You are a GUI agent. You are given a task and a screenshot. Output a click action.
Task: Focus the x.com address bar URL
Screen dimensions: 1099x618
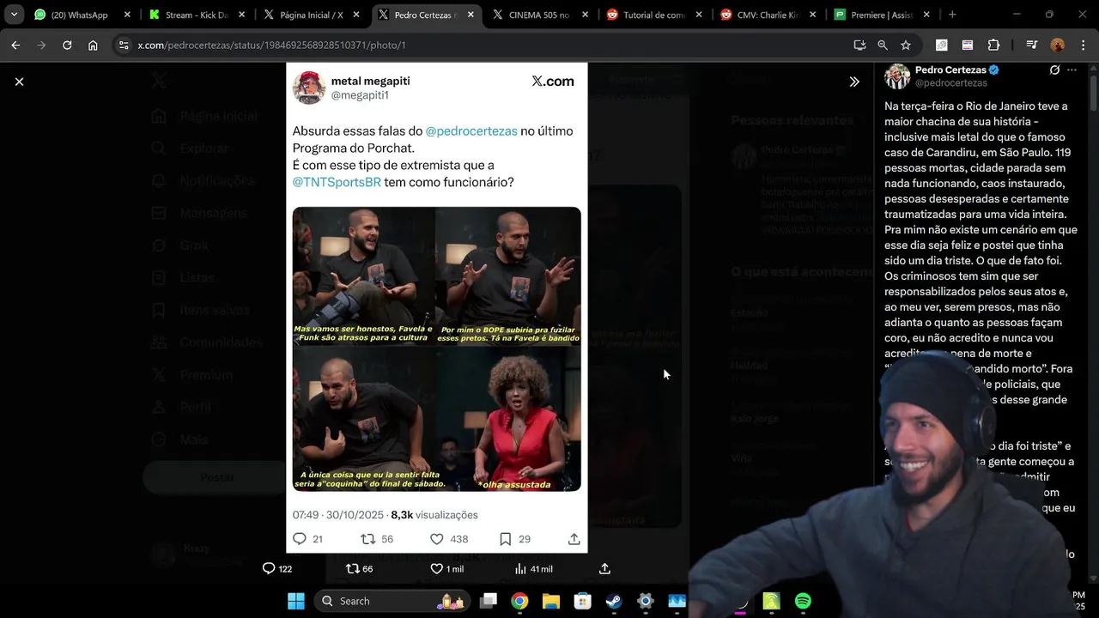271,45
